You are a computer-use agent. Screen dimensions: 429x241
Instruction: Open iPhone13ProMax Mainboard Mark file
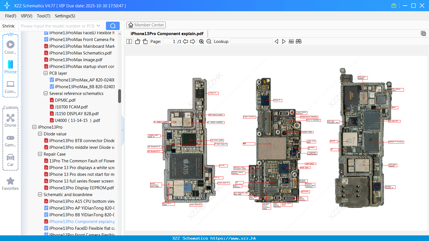[82, 46]
